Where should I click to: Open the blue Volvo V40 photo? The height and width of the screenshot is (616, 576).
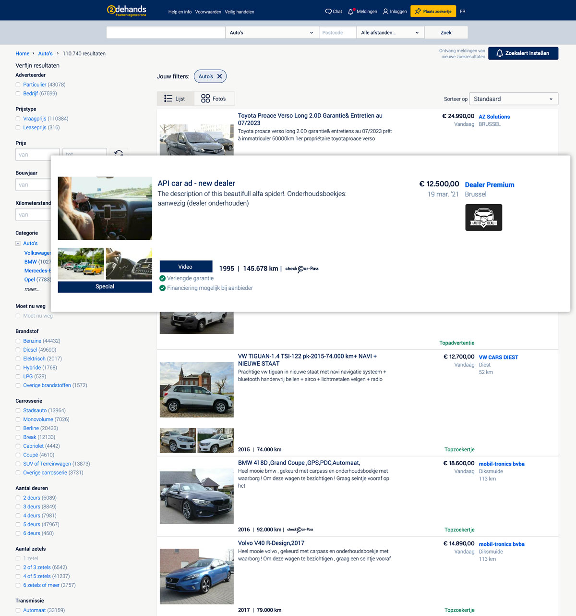[x=197, y=577]
